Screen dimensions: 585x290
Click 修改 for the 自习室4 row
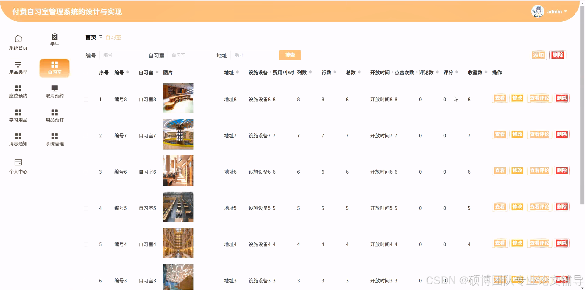coord(517,243)
